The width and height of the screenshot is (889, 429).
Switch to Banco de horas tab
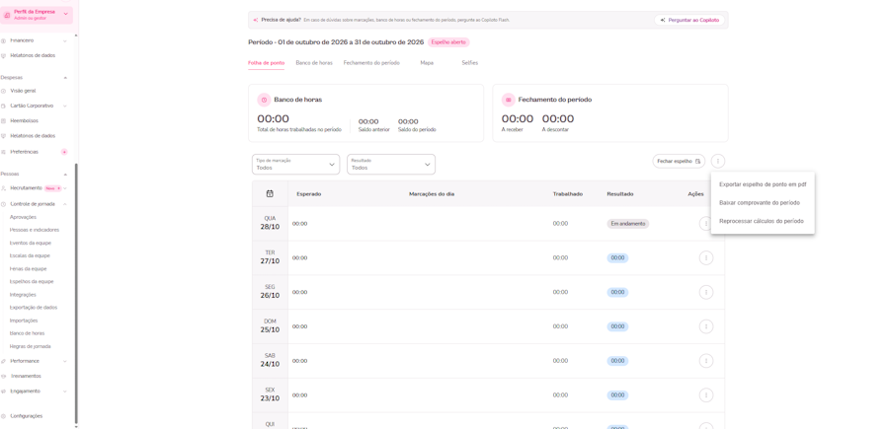click(x=314, y=63)
